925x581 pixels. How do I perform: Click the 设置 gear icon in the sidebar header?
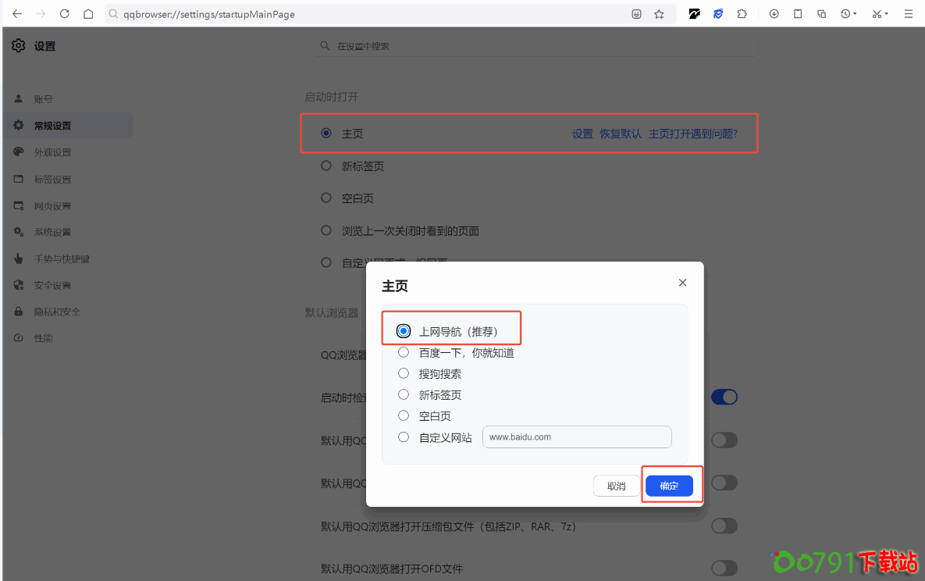point(19,46)
